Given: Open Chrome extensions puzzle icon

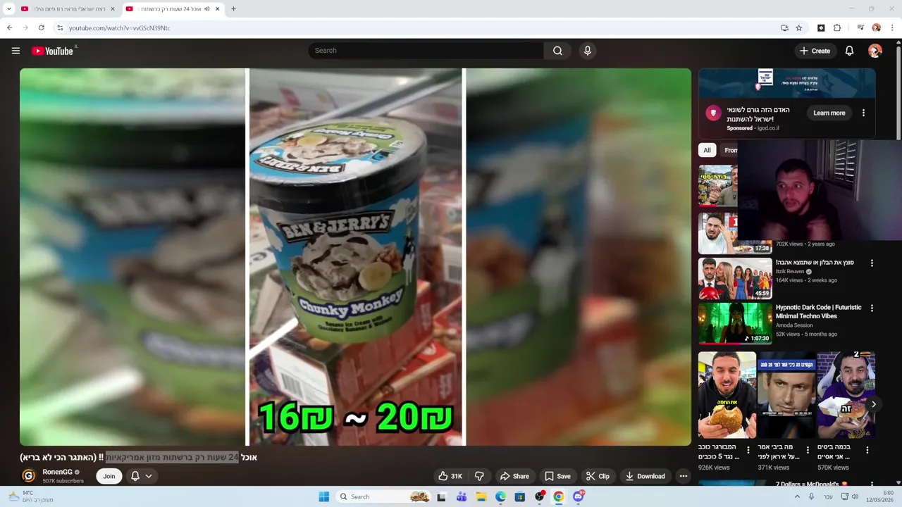Looking at the screenshot, I should [837, 28].
